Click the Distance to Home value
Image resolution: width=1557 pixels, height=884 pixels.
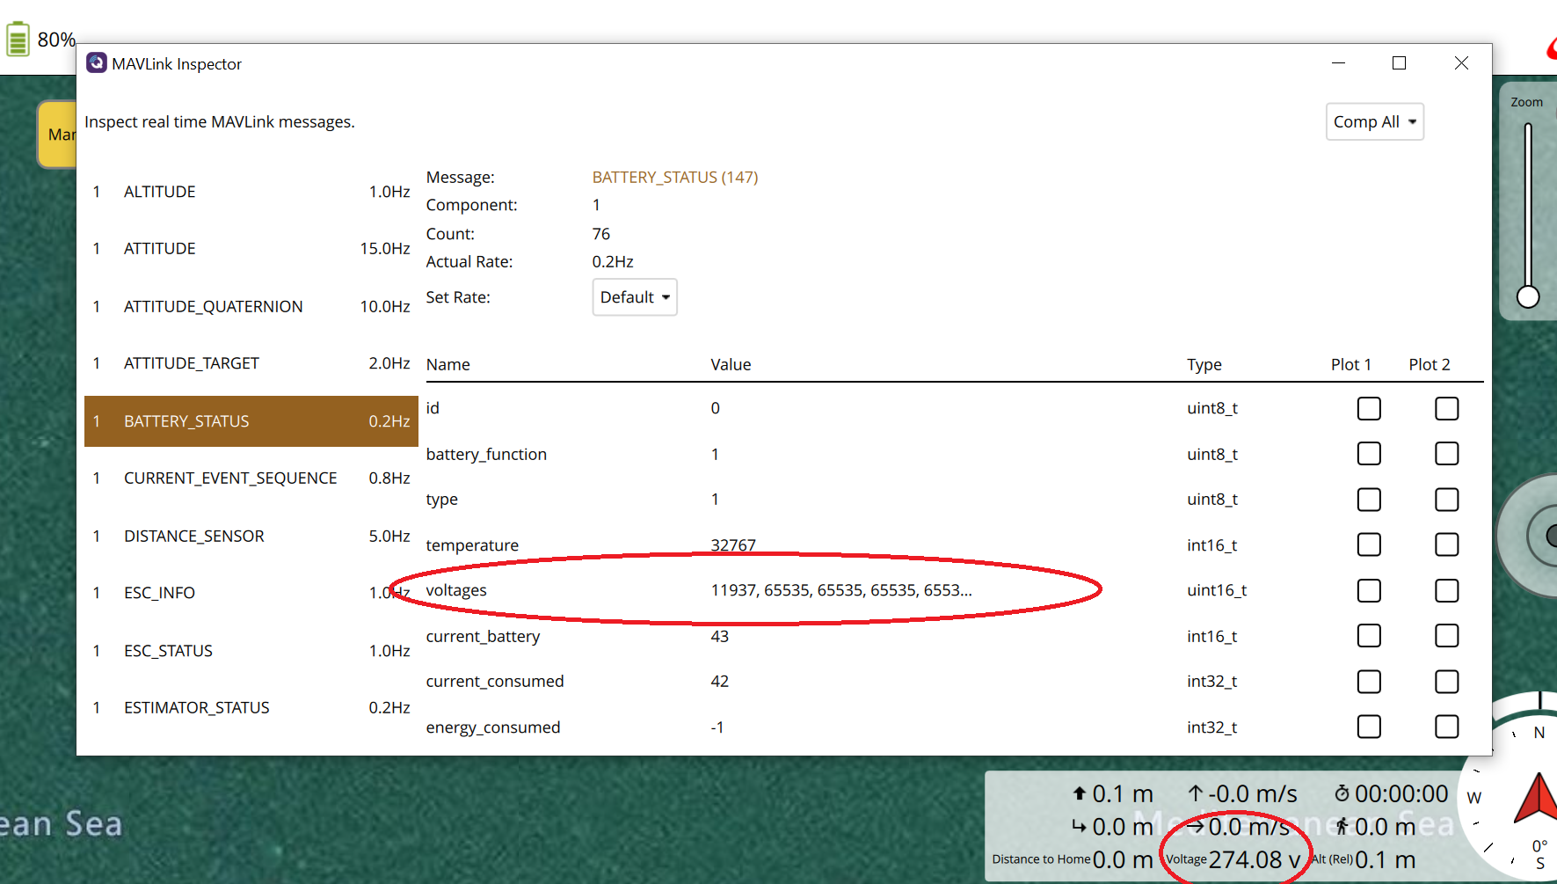tap(1123, 859)
